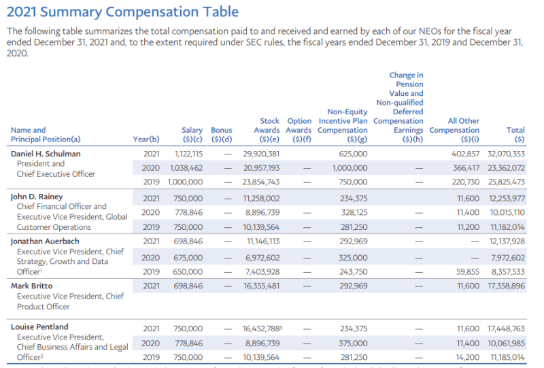Click incentive value 375,000
Viewport: 544px width, 368px height.
[x=353, y=344]
